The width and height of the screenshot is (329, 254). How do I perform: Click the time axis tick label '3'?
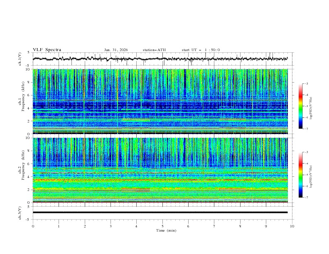[110, 226]
